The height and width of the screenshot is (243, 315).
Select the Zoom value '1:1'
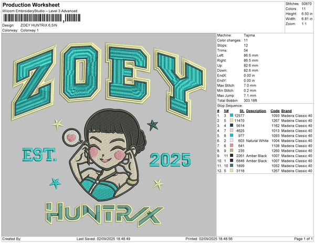304,24
